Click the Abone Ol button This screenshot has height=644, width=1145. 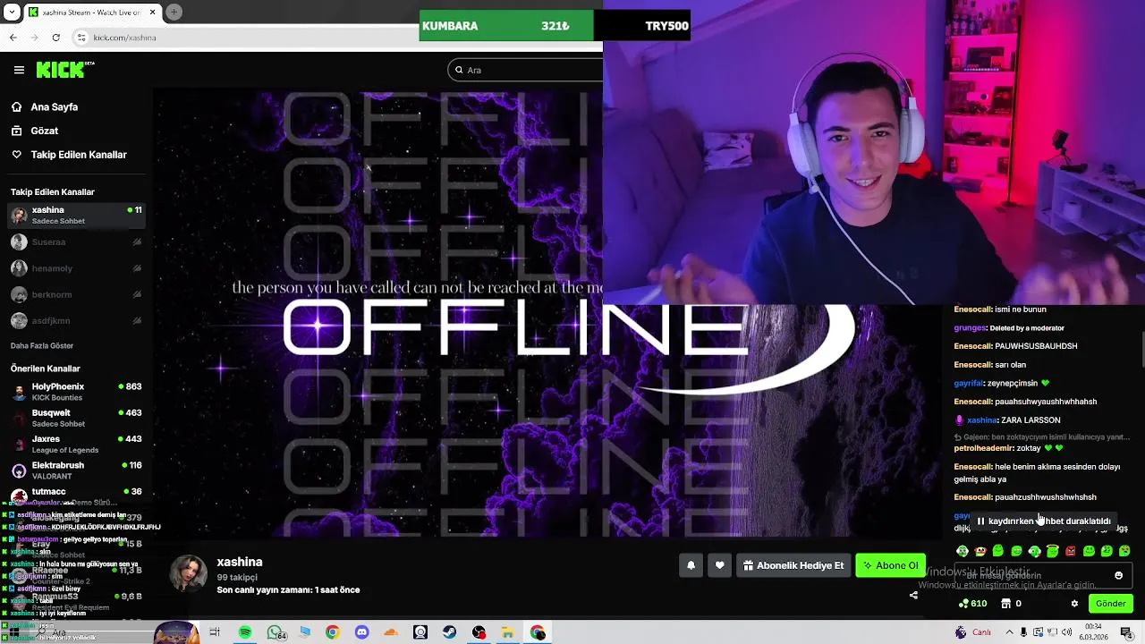[891, 565]
